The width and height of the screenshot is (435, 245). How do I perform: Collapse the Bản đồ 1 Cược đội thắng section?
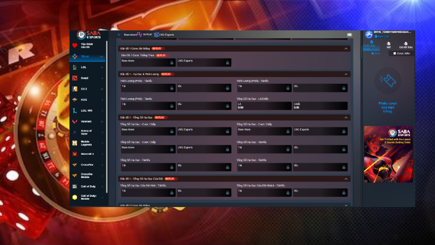point(346,49)
